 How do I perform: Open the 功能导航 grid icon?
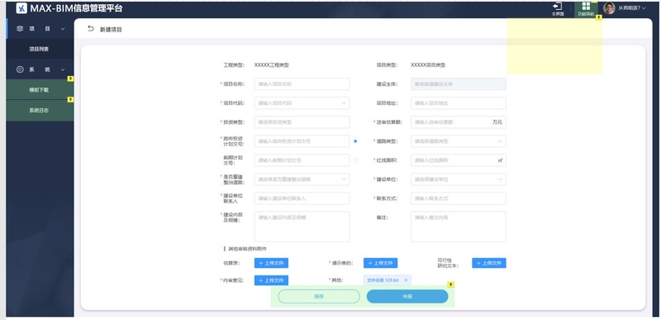point(586,6)
